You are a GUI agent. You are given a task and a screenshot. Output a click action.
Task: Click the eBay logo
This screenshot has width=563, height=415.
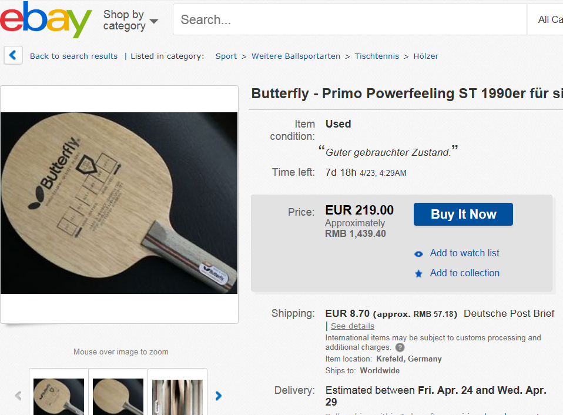[46, 19]
